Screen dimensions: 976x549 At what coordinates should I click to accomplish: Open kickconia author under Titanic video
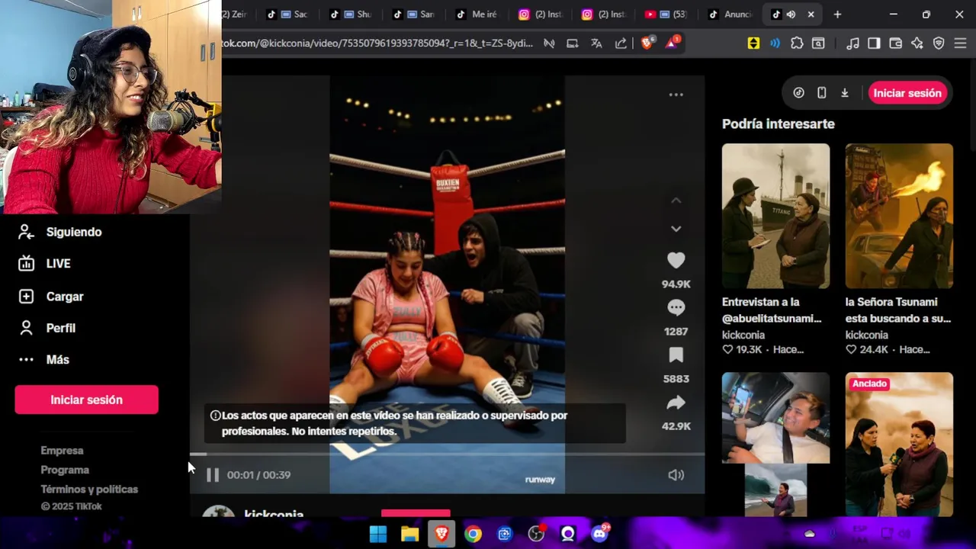tap(743, 335)
